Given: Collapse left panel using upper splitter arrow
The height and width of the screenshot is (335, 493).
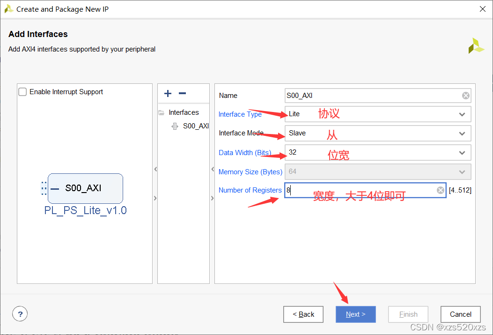Looking at the screenshot, I should [x=155, y=169].
